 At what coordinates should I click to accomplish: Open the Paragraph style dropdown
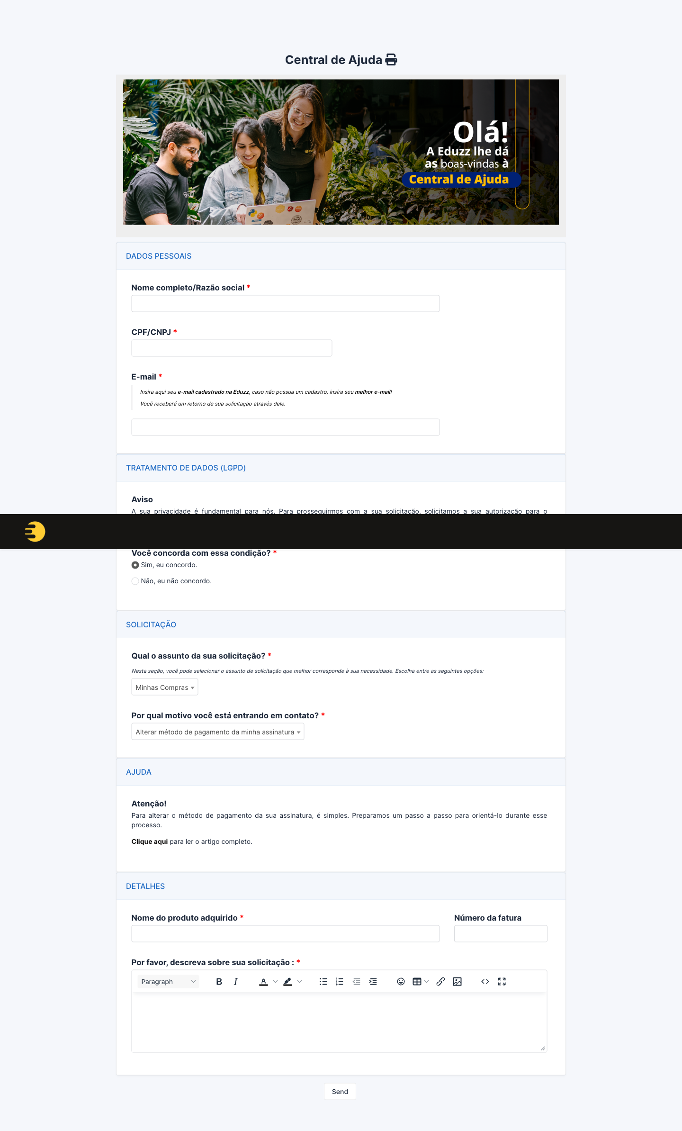168,981
